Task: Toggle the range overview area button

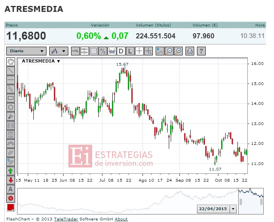Action: pos(112,51)
